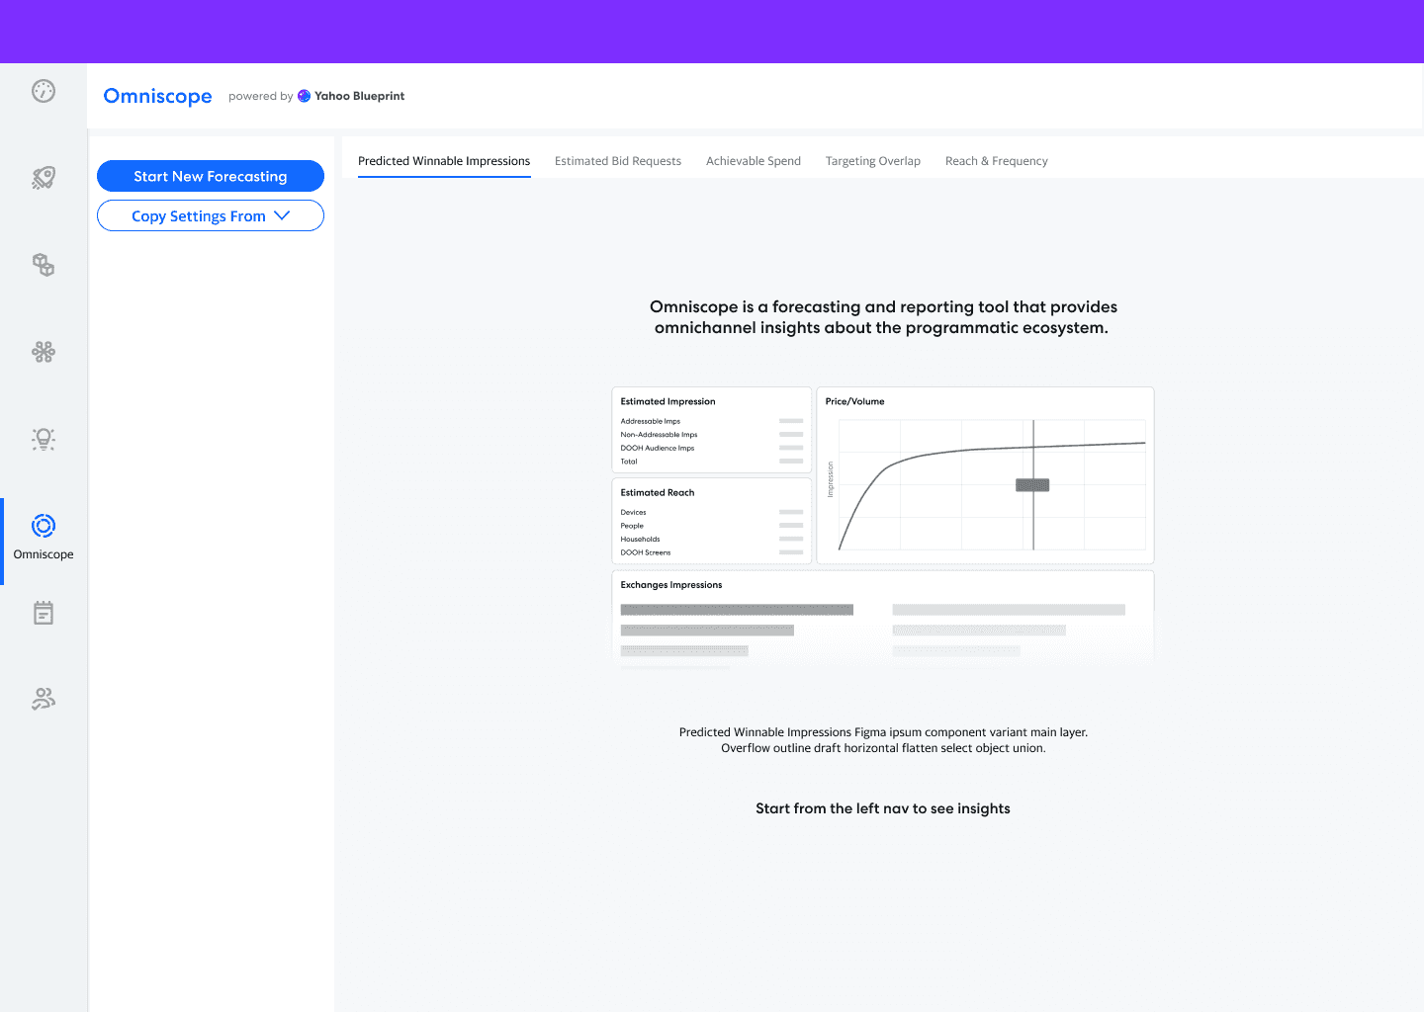Open the rocket launch icon in sidebar
The height and width of the screenshot is (1012, 1424).
pyautogui.click(x=44, y=178)
